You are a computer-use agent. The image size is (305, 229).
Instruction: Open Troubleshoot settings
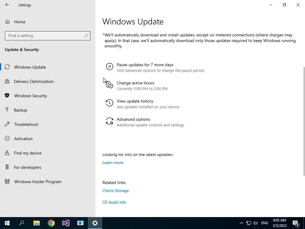coord(26,124)
